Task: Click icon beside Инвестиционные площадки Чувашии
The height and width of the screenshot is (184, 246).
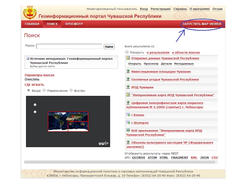Action: pos(128,71)
